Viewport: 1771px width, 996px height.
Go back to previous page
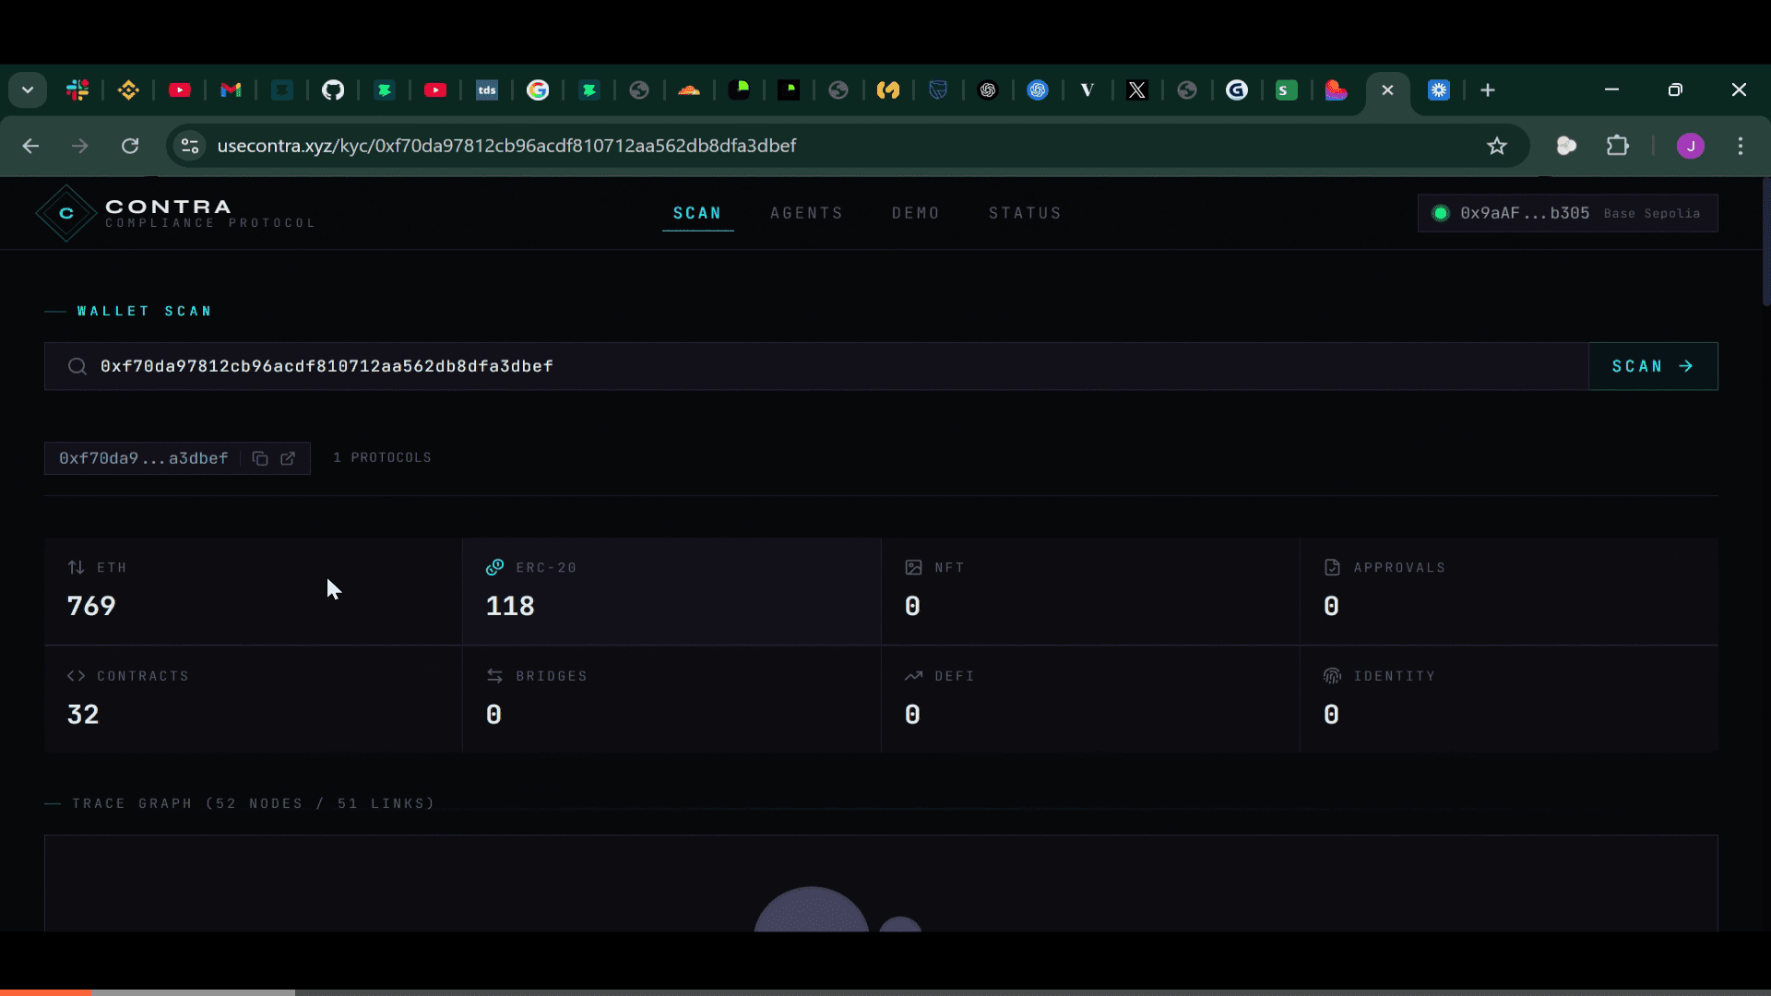tap(30, 146)
